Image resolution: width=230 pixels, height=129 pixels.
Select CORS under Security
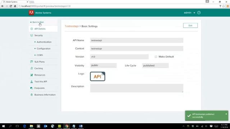click(40, 55)
